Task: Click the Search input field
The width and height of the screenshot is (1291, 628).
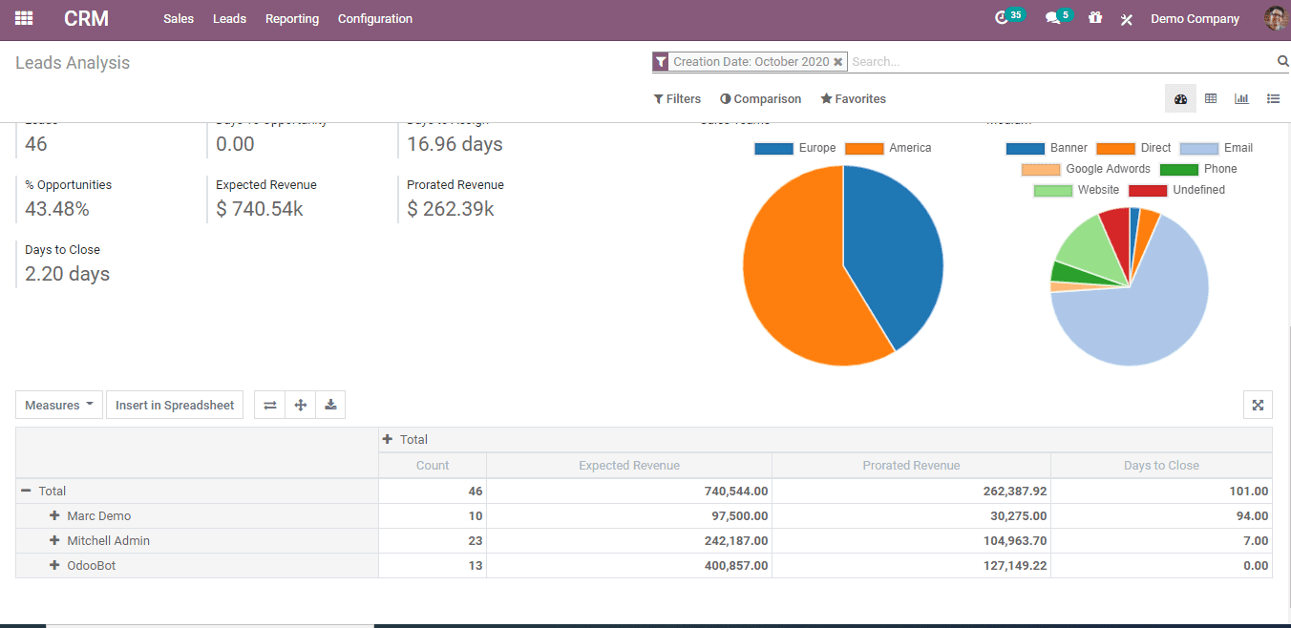Action: tap(1060, 61)
